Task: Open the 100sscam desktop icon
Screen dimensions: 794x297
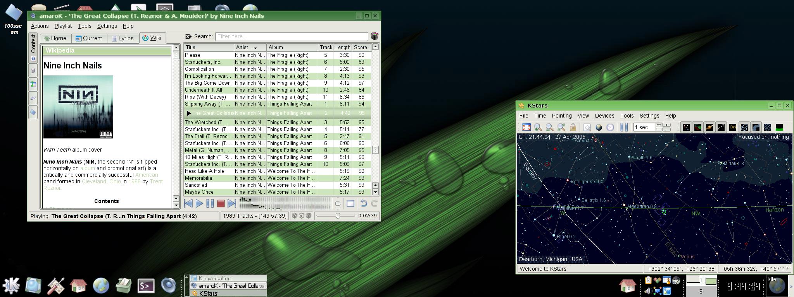Action: [14, 19]
